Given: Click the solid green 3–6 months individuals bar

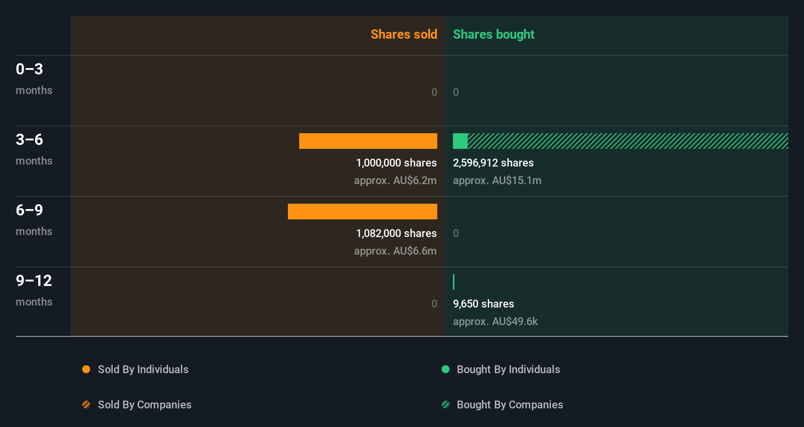Looking at the screenshot, I should click(x=460, y=141).
